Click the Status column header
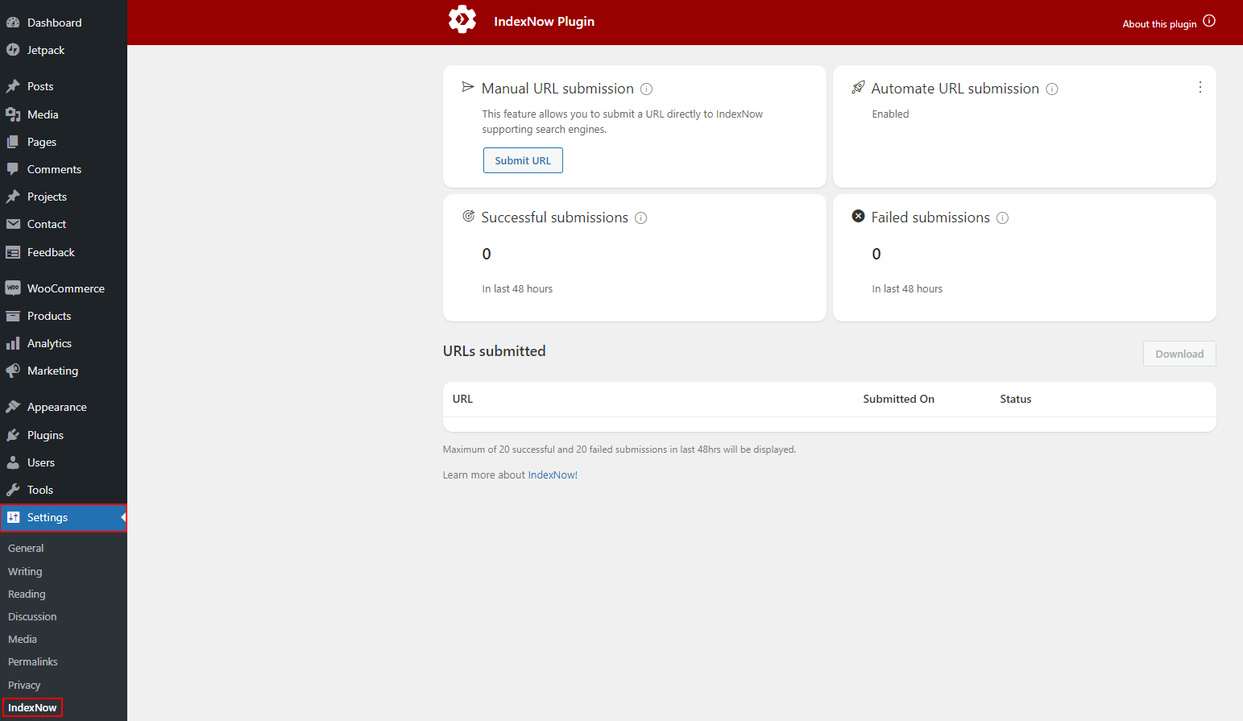 click(x=1016, y=399)
